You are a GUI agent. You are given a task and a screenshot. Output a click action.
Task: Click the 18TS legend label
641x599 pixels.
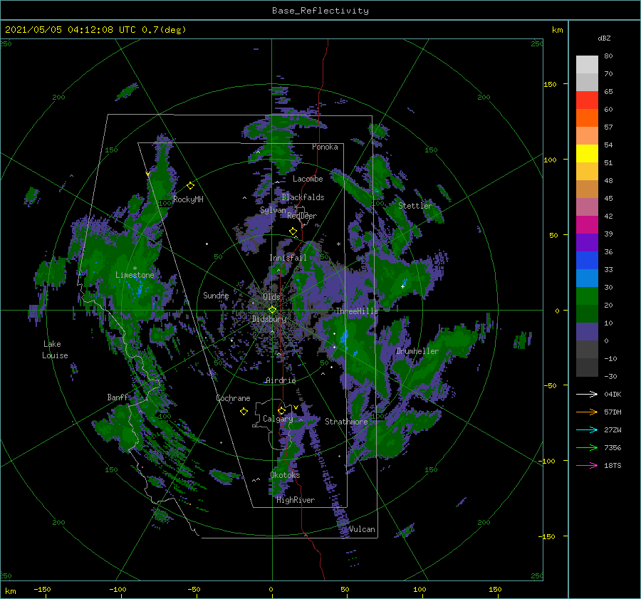click(x=613, y=465)
